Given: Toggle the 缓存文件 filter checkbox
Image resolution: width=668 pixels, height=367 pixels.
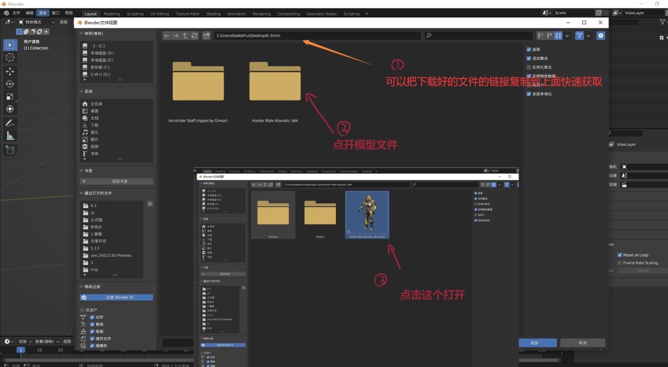Looking at the screenshot, I should 92,339.
